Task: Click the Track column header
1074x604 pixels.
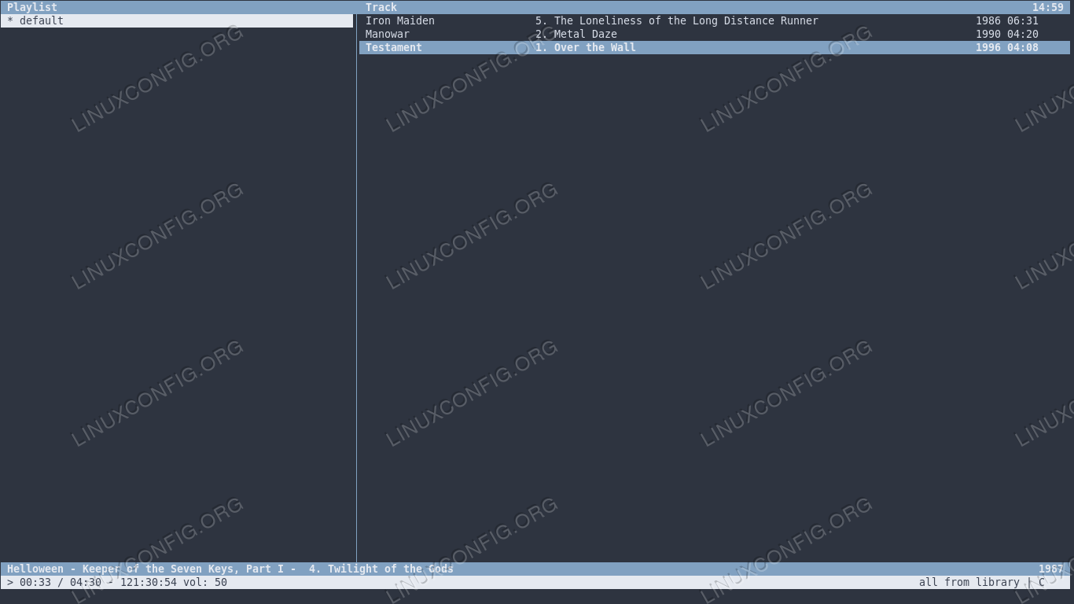Action: click(x=381, y=7)
